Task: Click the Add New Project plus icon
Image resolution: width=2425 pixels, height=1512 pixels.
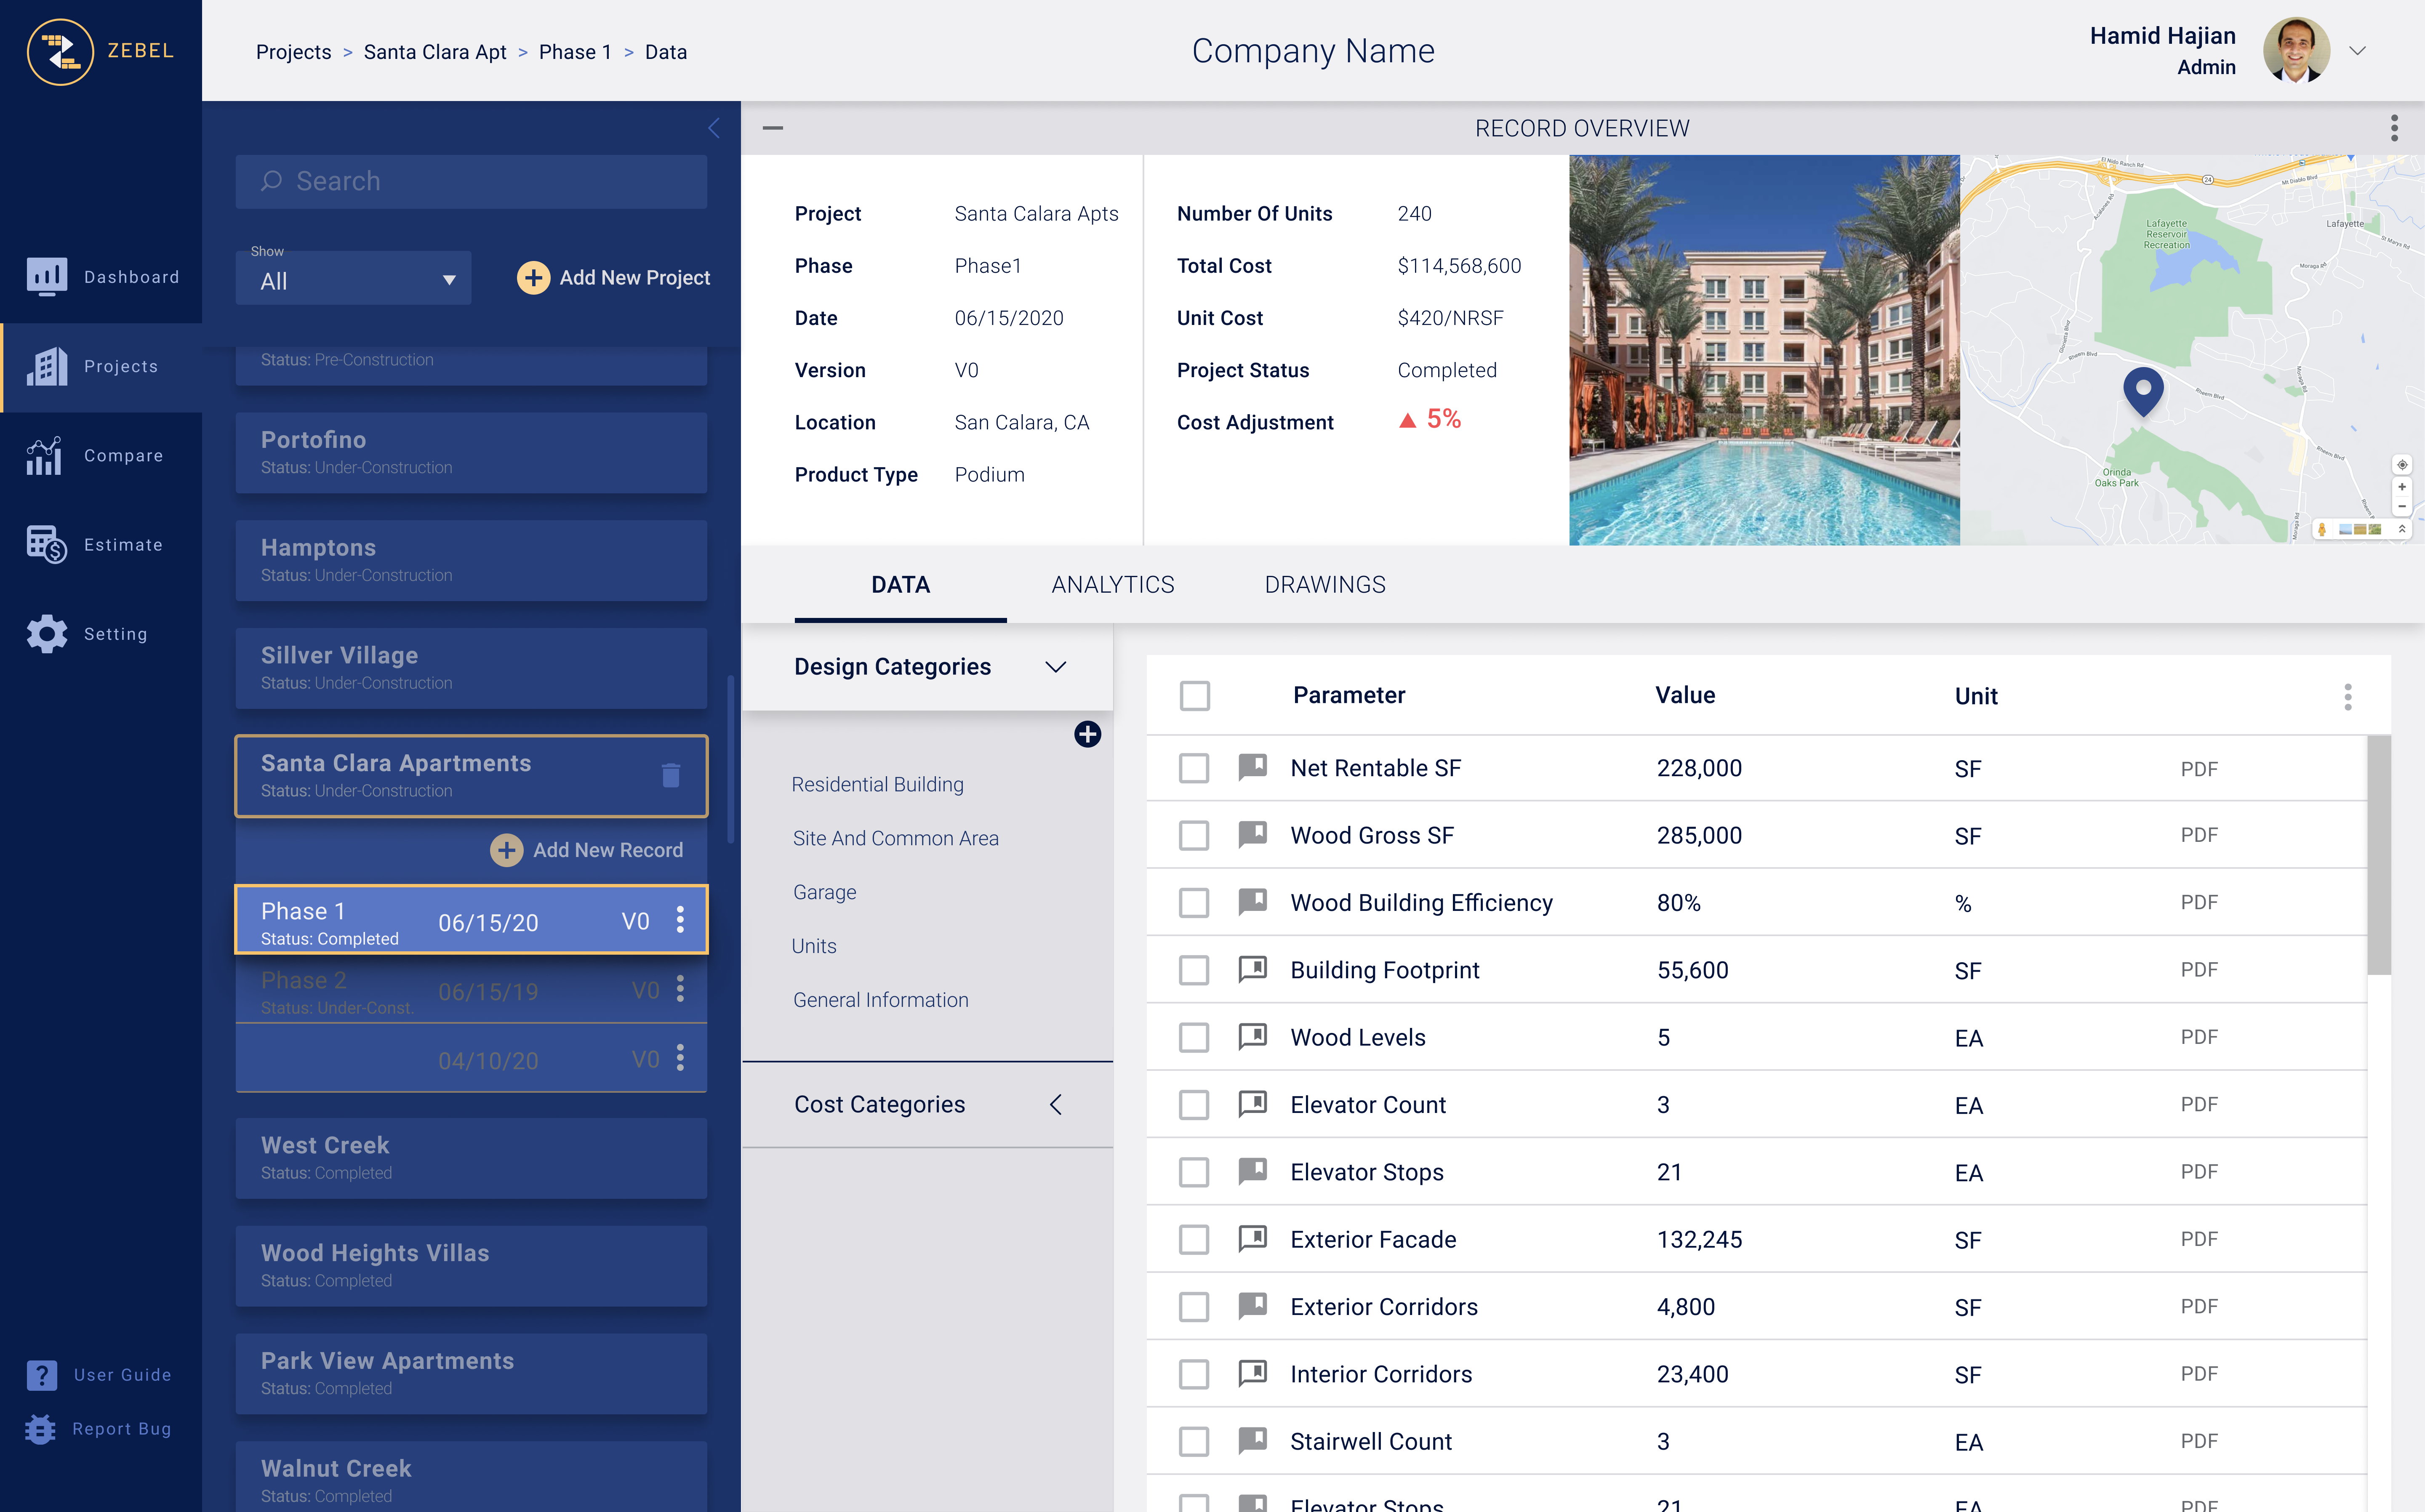Action: (533, 277)
